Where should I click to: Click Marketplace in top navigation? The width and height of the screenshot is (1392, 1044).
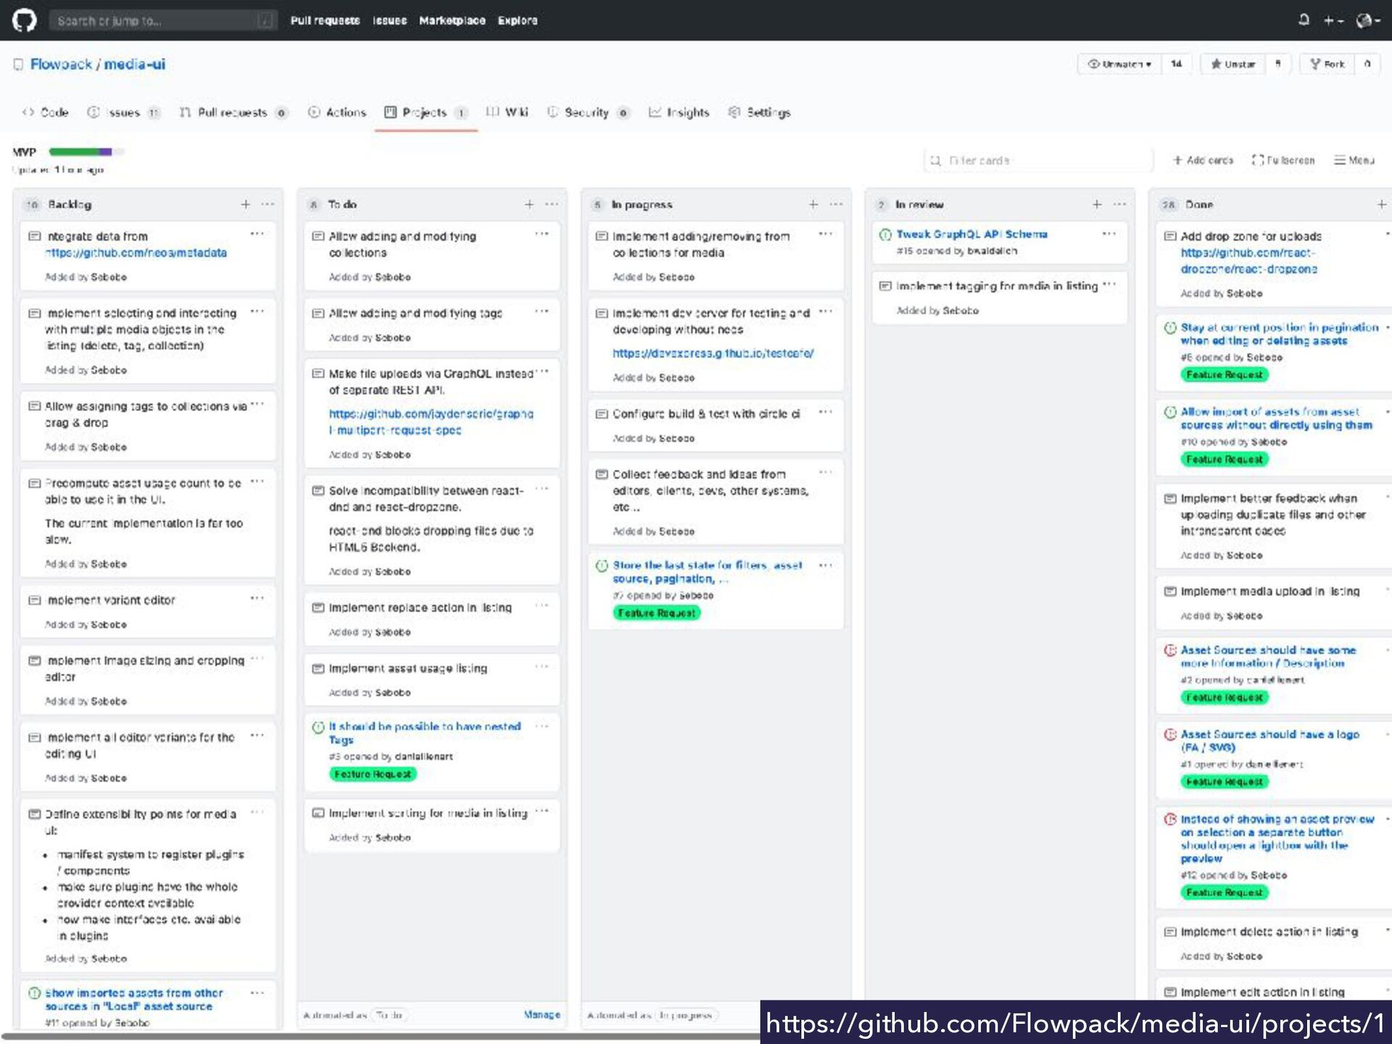tap(452, 20)
